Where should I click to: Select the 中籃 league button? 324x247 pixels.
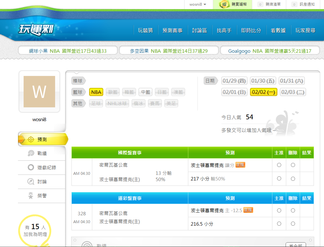pyautogui.click(x=145, y=92)
